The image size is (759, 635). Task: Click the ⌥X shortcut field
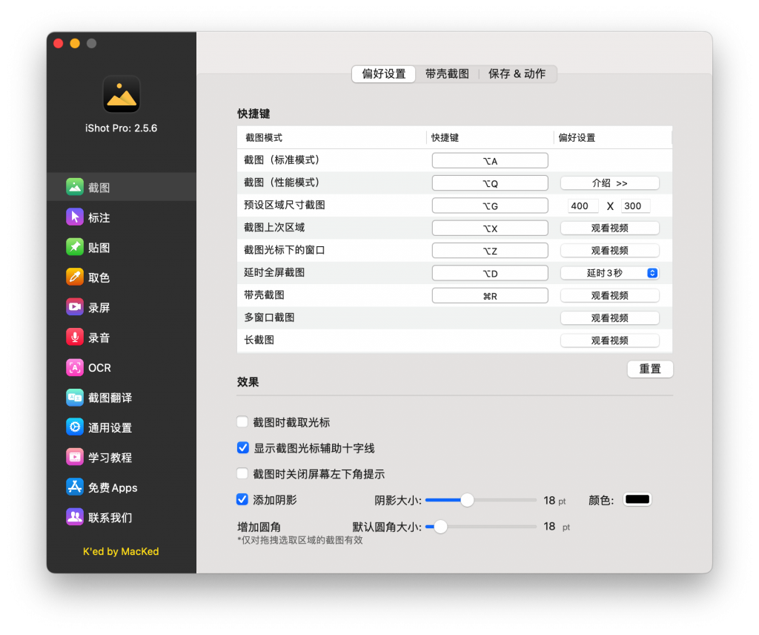490,228
